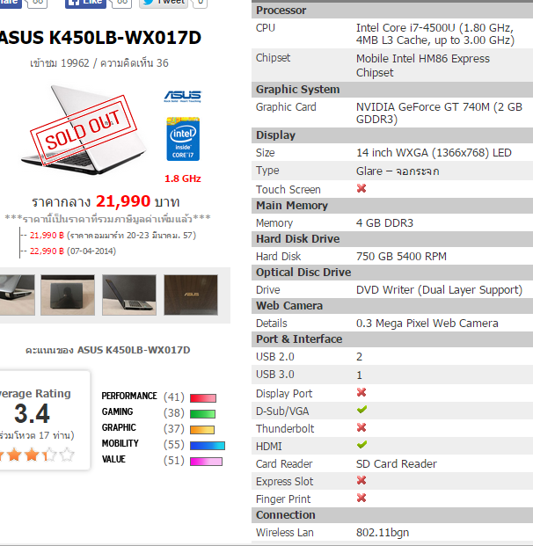Click the ASUS brand logo
The height and width of the screenshot is (546, 533).
[183, 96]
